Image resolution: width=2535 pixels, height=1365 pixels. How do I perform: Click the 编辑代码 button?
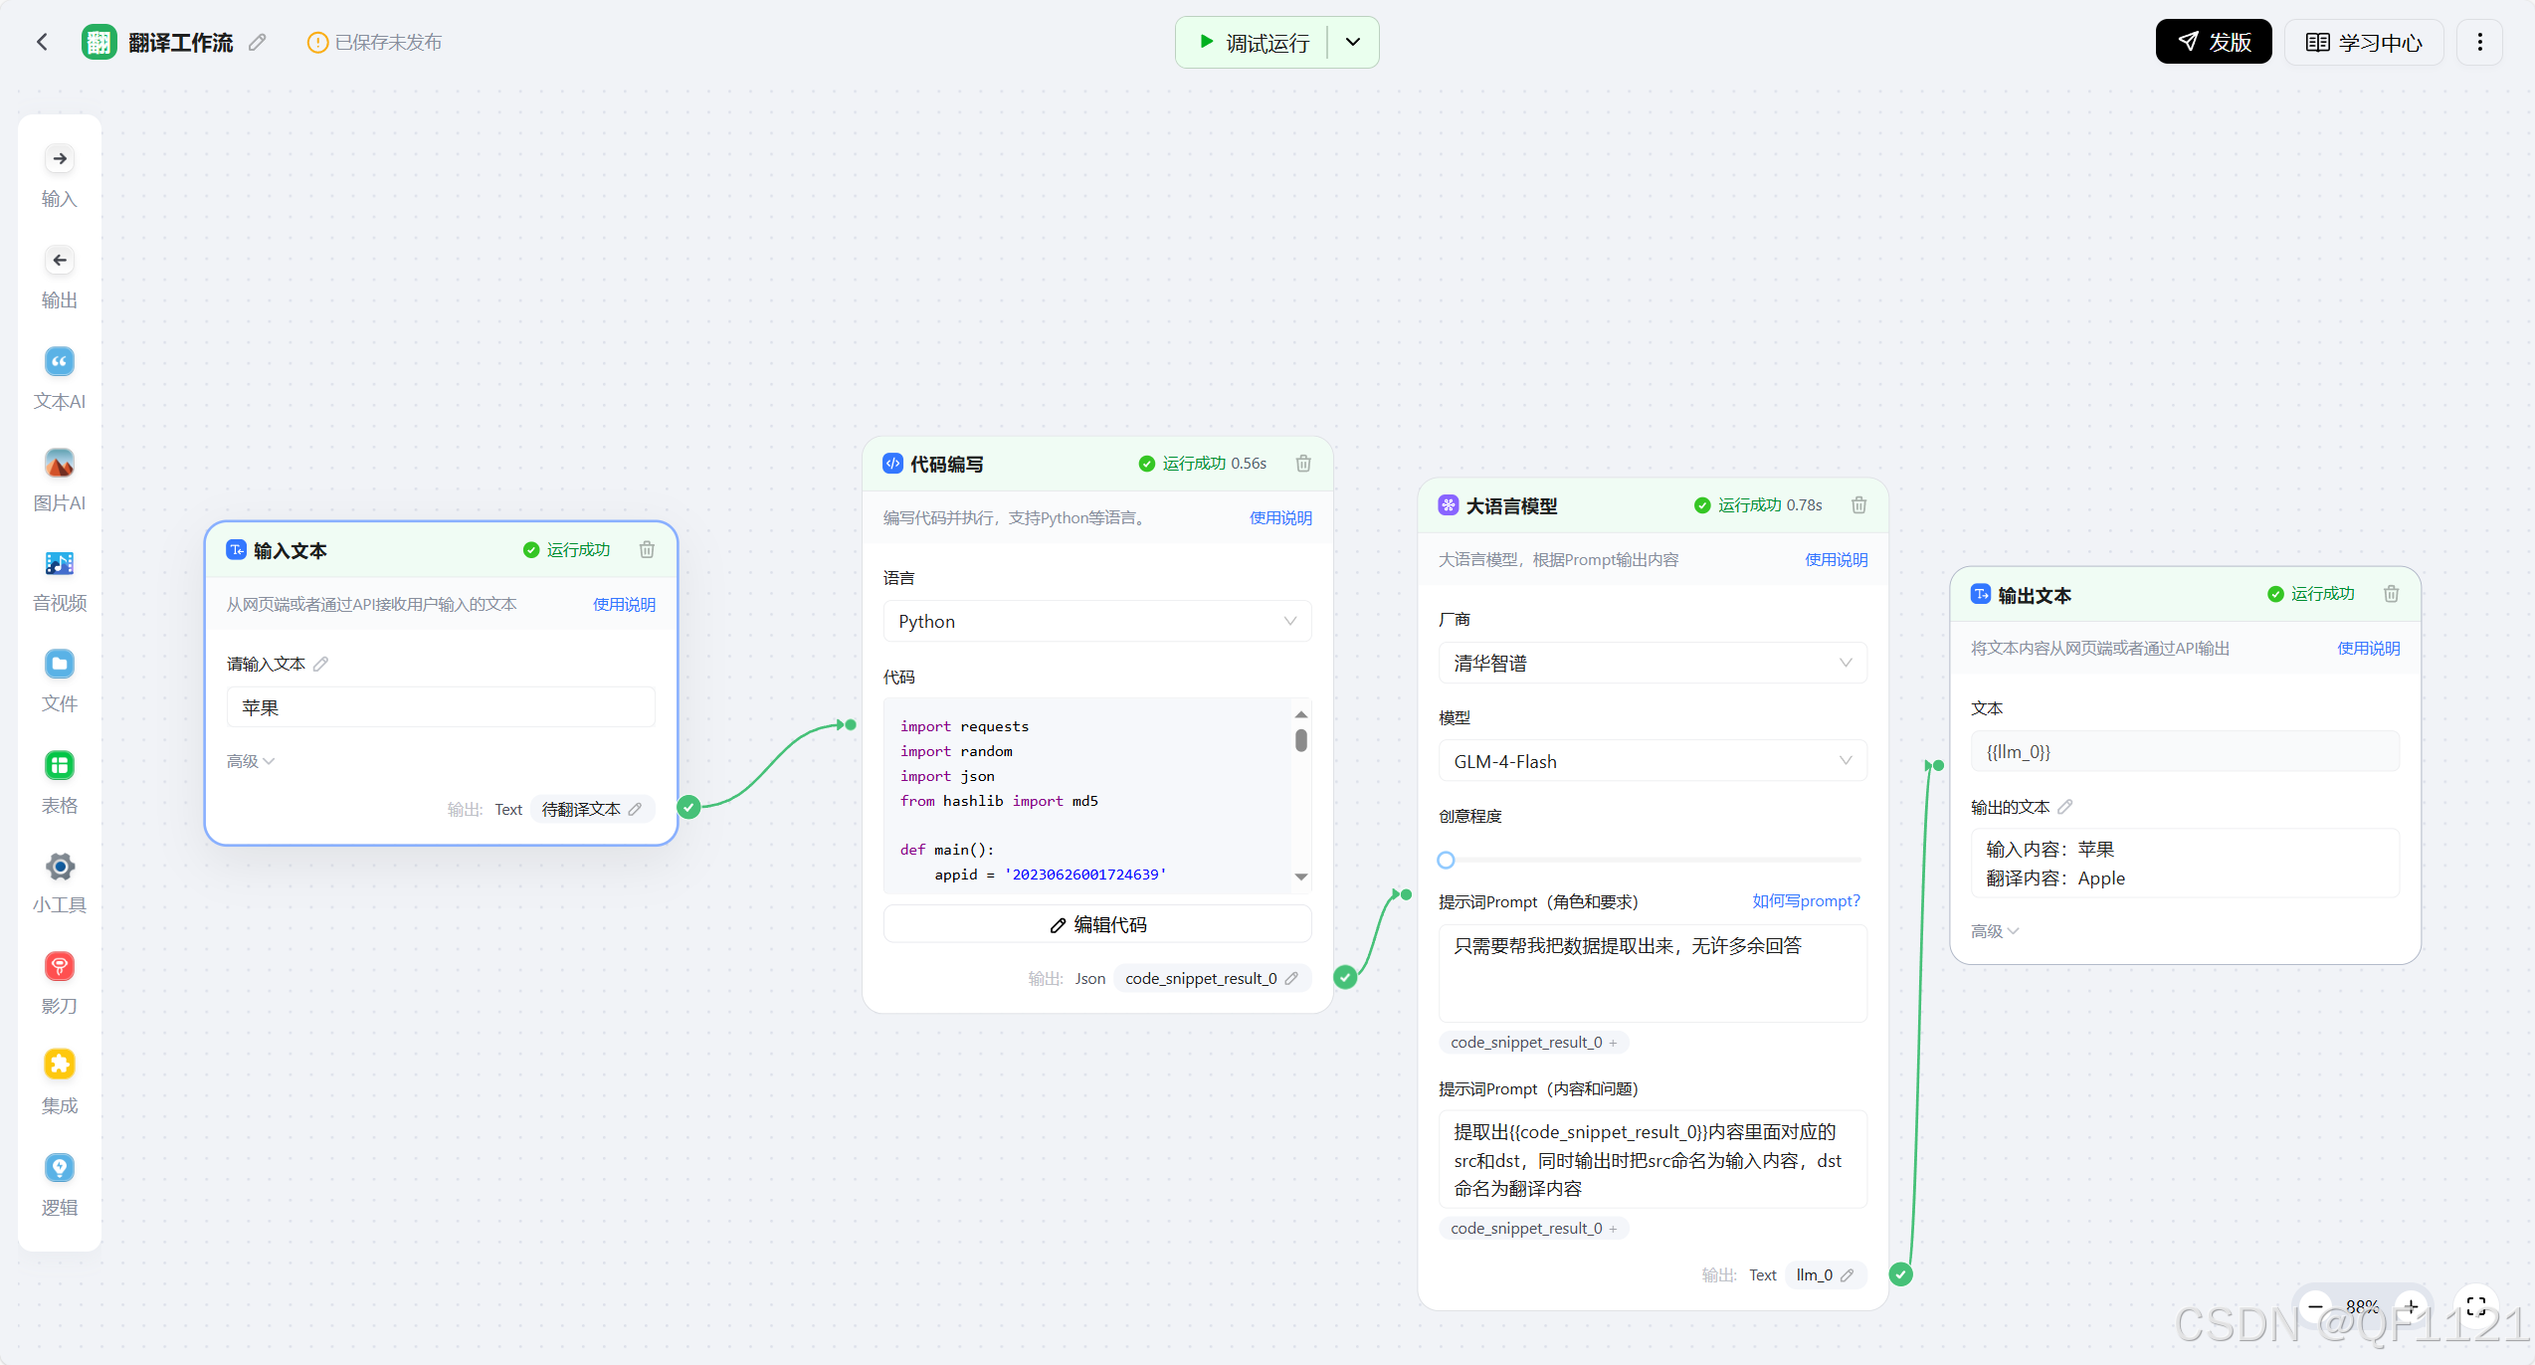click(1096, 925)
